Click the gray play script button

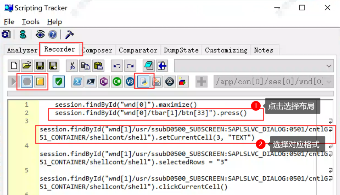(14, 82)
